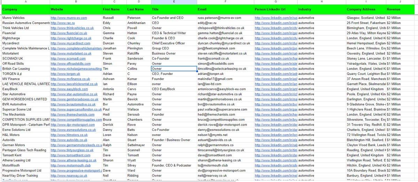Select the Munro Vehicles company cell

pos(25,18)
